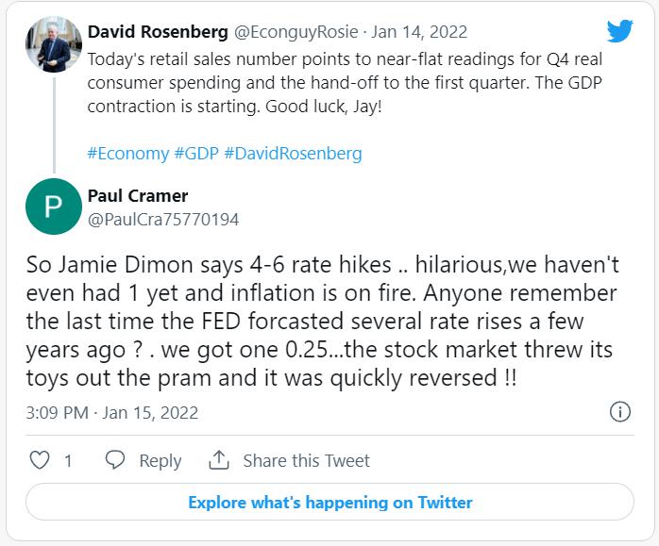Open the Jan 14, 2022 tweet date
Screen dimensions: 659x546
(x=419, y=32)
